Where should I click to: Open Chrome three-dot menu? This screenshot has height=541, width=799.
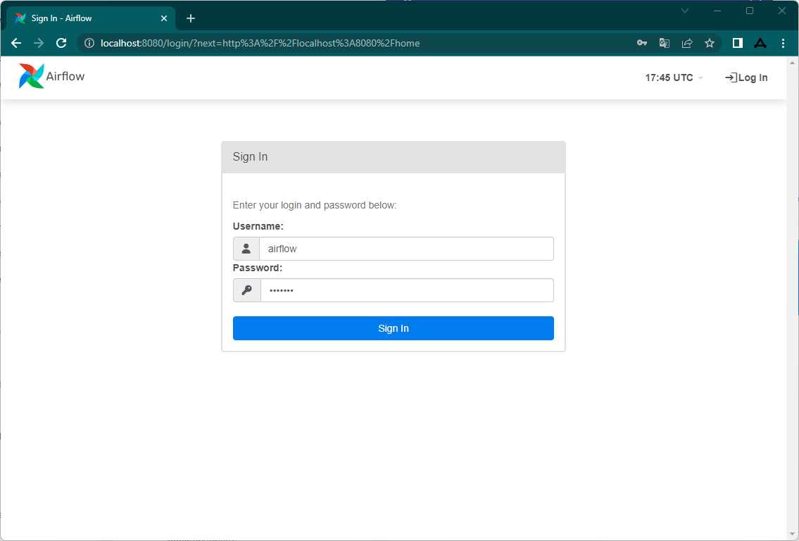(x=784, y=44)
